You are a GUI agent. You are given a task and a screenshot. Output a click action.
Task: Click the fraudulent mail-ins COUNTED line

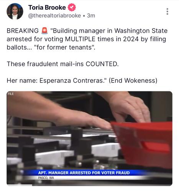[63, 64]
